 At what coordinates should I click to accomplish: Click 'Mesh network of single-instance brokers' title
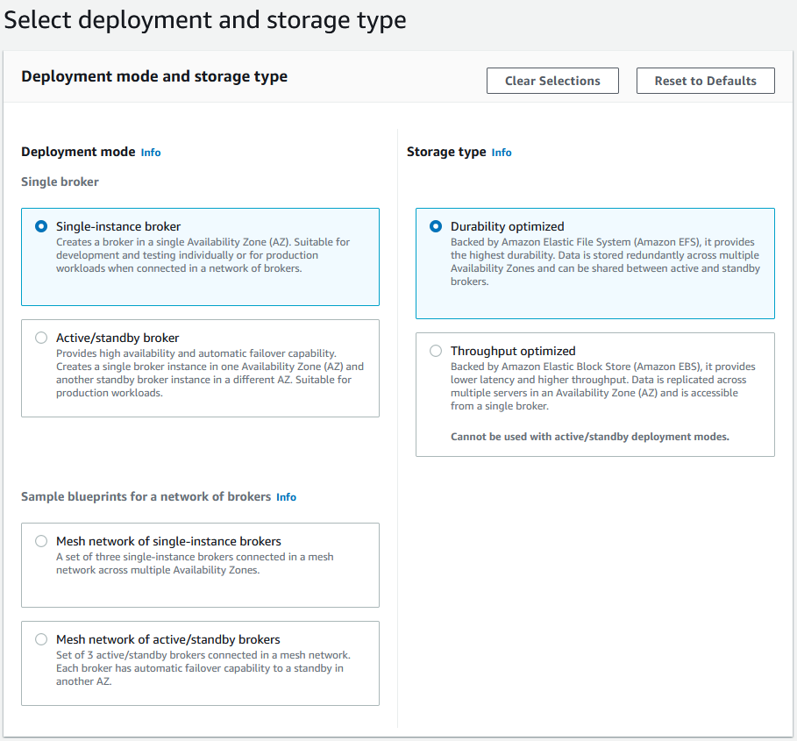(x=168, y=541)
